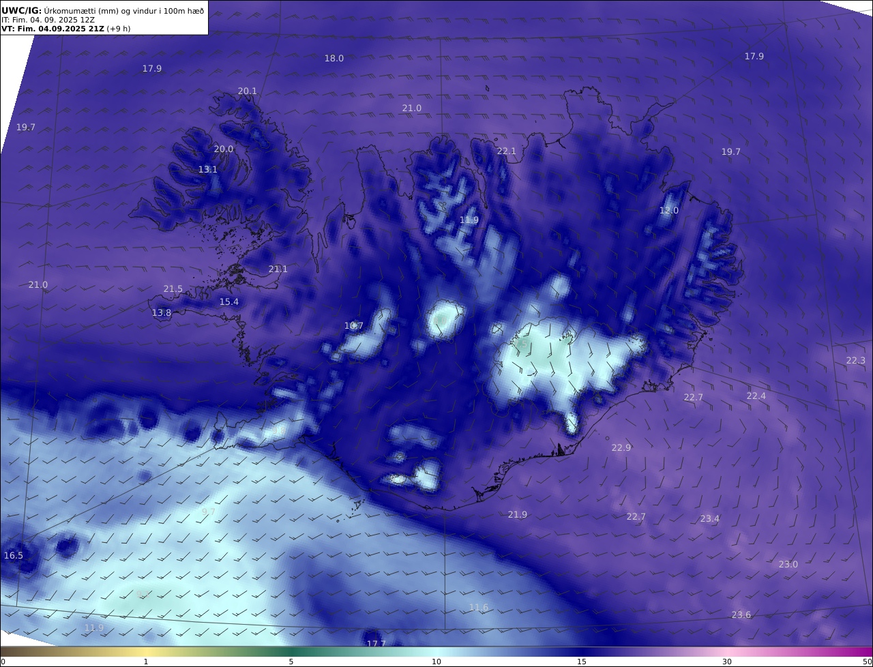Click the map value 21.5

173,289
